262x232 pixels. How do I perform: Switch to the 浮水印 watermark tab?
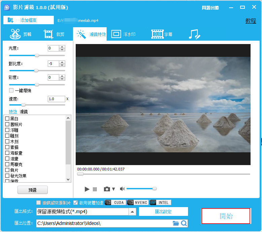[x=123, y=34]
